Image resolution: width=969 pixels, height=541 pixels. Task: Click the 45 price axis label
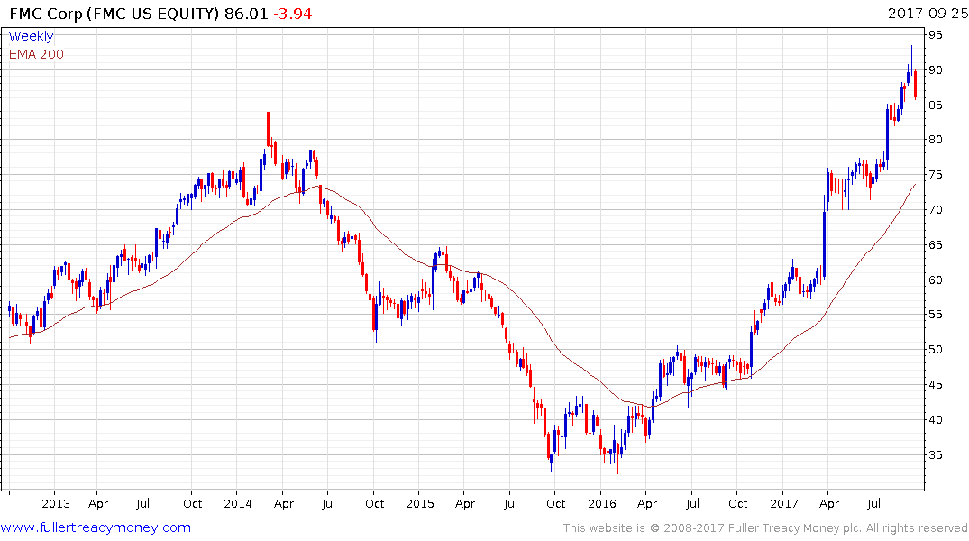[936, 385]
